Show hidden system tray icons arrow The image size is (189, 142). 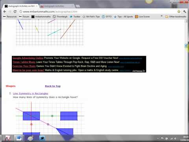tap(158, 138)
